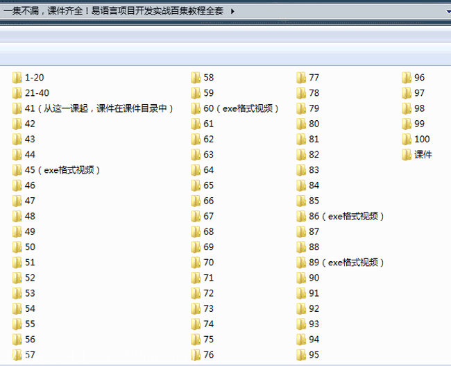Click the folder icon next to 44
The image size is (451, 366).
coord(17,155)
